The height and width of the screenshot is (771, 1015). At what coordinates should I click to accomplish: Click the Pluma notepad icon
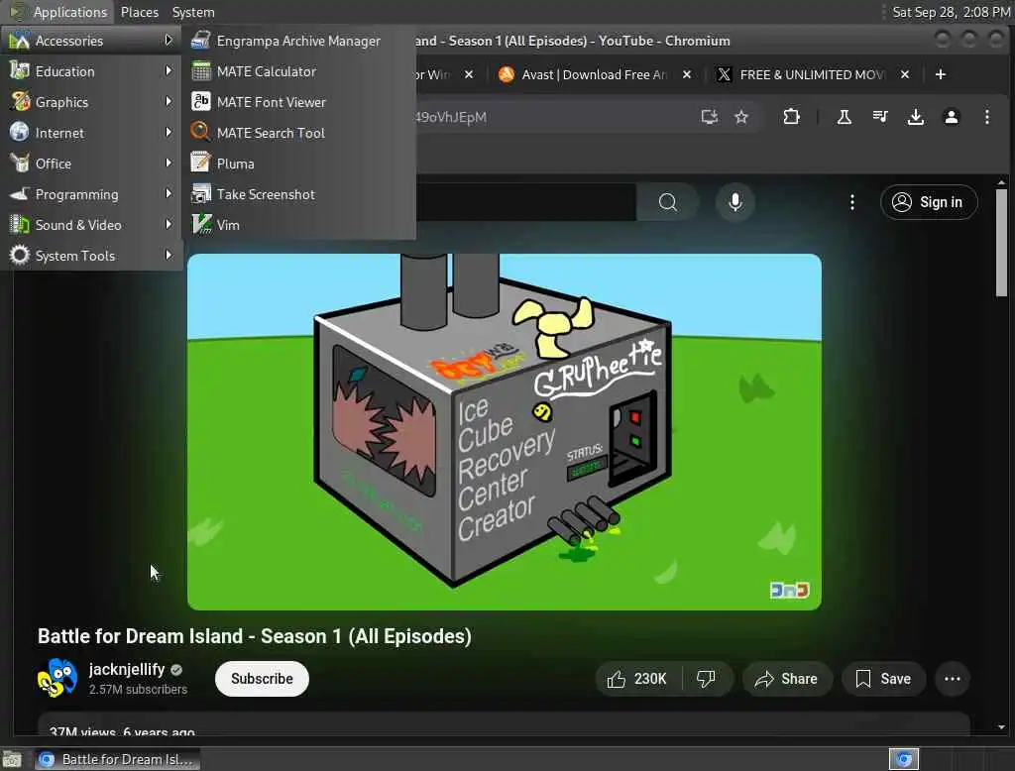201,164
